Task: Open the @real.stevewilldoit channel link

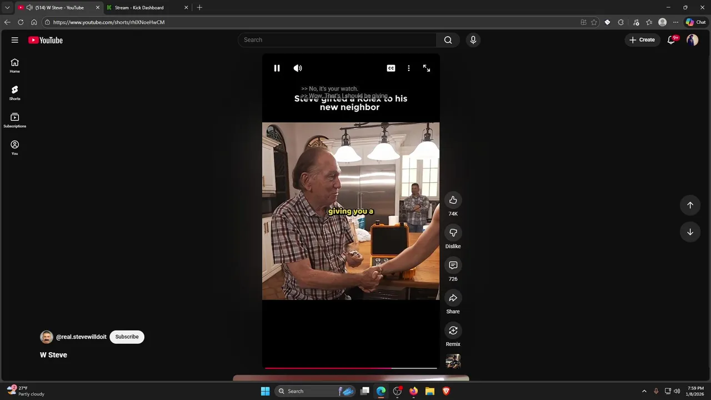Action: [81, 337]
